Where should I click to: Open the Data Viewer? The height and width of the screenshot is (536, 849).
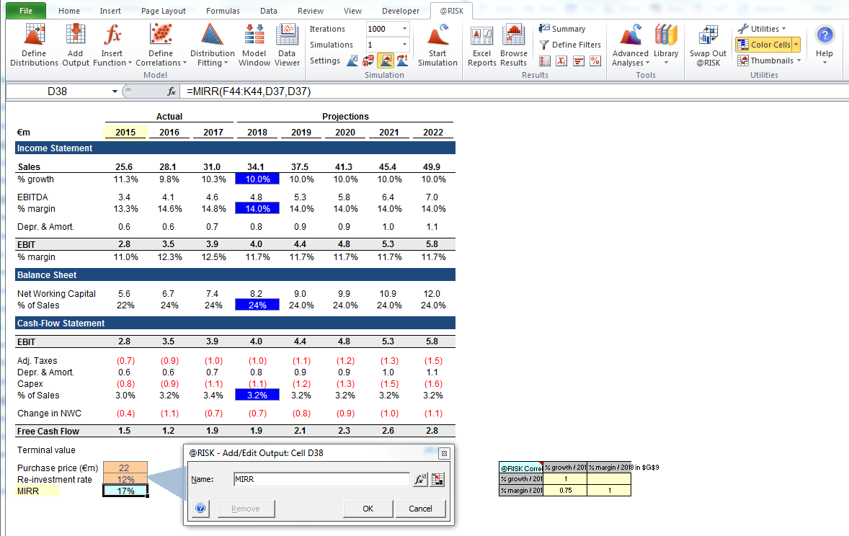point(287,45)
